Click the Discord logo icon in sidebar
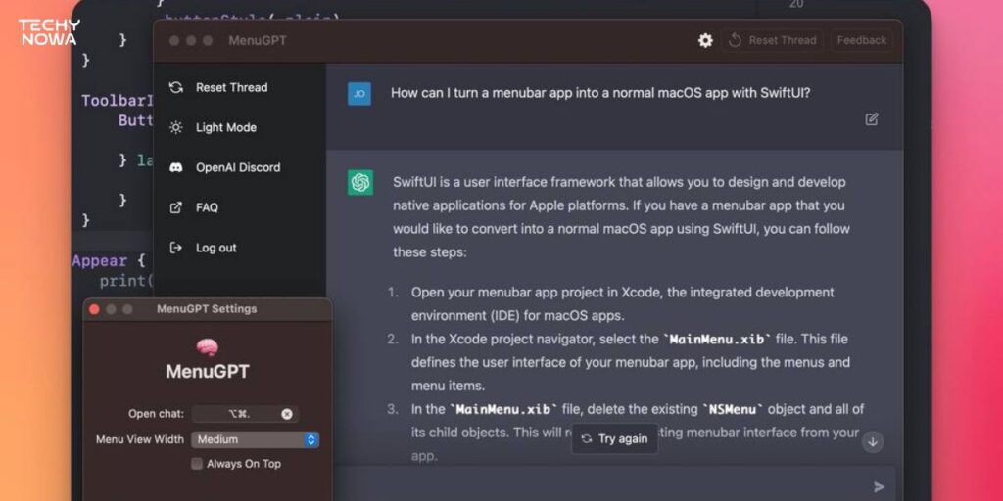The height and width of the screenshot is (501, 1003). tap(176, 167)
